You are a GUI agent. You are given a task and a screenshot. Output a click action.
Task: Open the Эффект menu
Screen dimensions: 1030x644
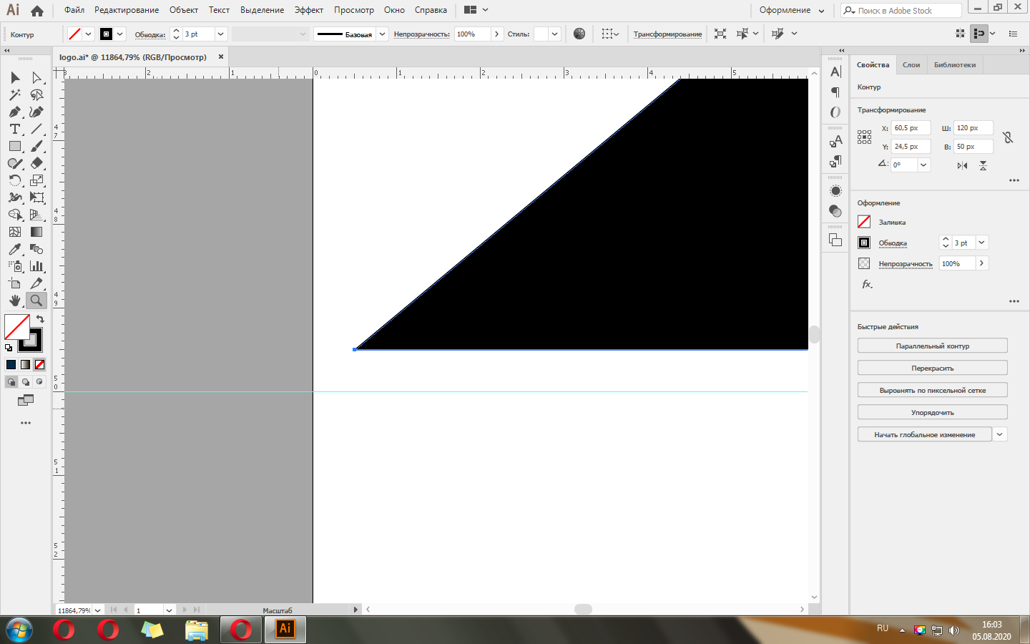308,10
